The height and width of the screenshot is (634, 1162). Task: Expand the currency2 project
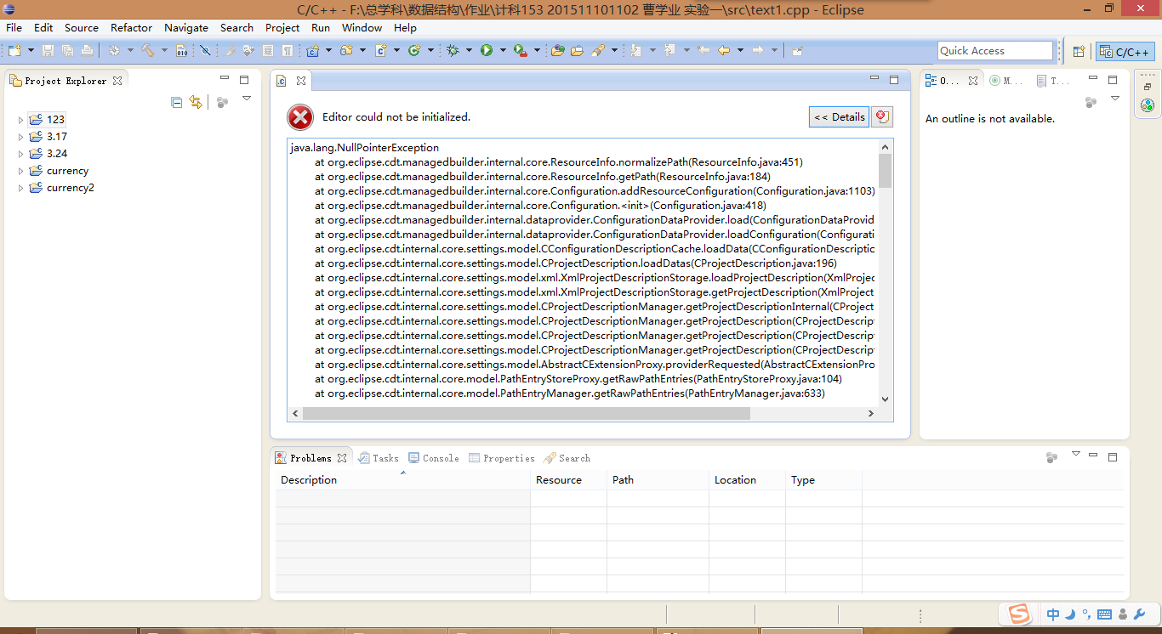21,188
